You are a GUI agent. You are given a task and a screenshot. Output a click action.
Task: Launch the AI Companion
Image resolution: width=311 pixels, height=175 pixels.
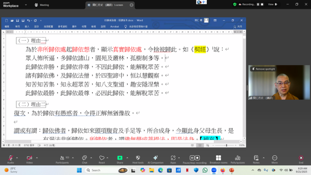155,159
